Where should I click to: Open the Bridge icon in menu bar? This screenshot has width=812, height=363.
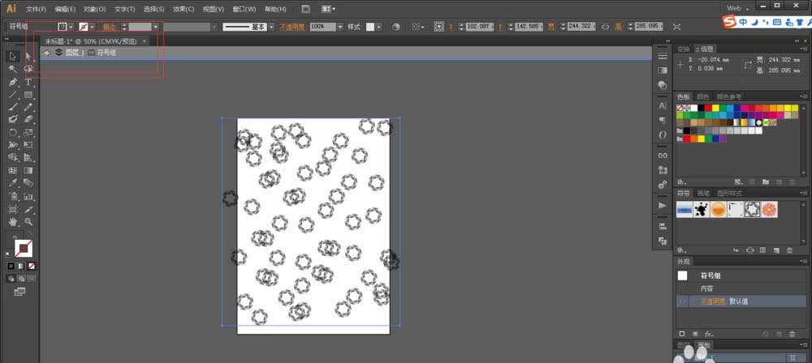[306, 9]
